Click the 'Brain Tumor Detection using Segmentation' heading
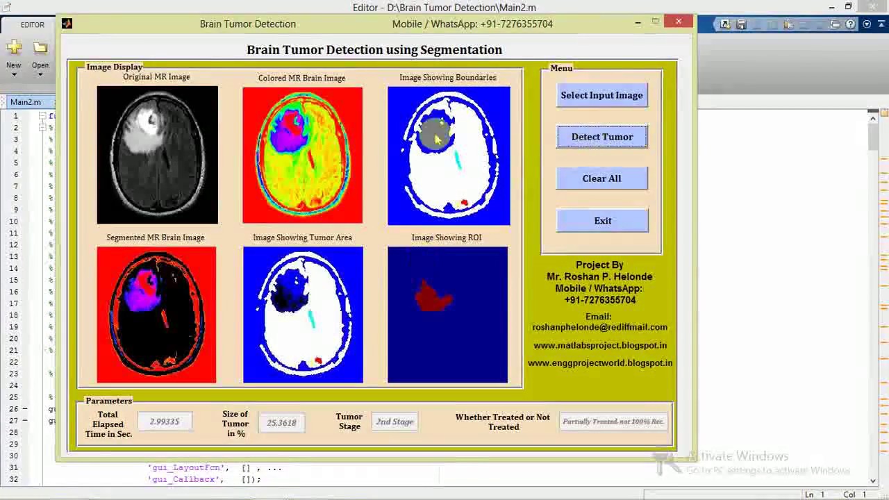The image size is (889, 500). (x=374, y=50)
